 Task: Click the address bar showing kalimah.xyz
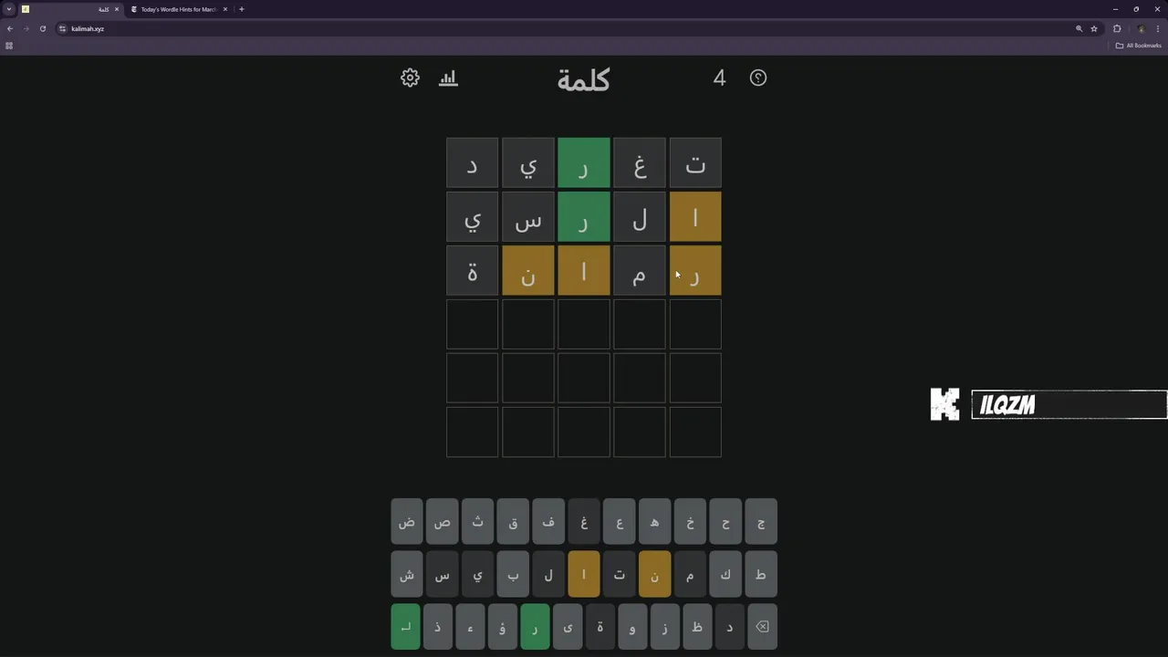[x=566, y=28]
